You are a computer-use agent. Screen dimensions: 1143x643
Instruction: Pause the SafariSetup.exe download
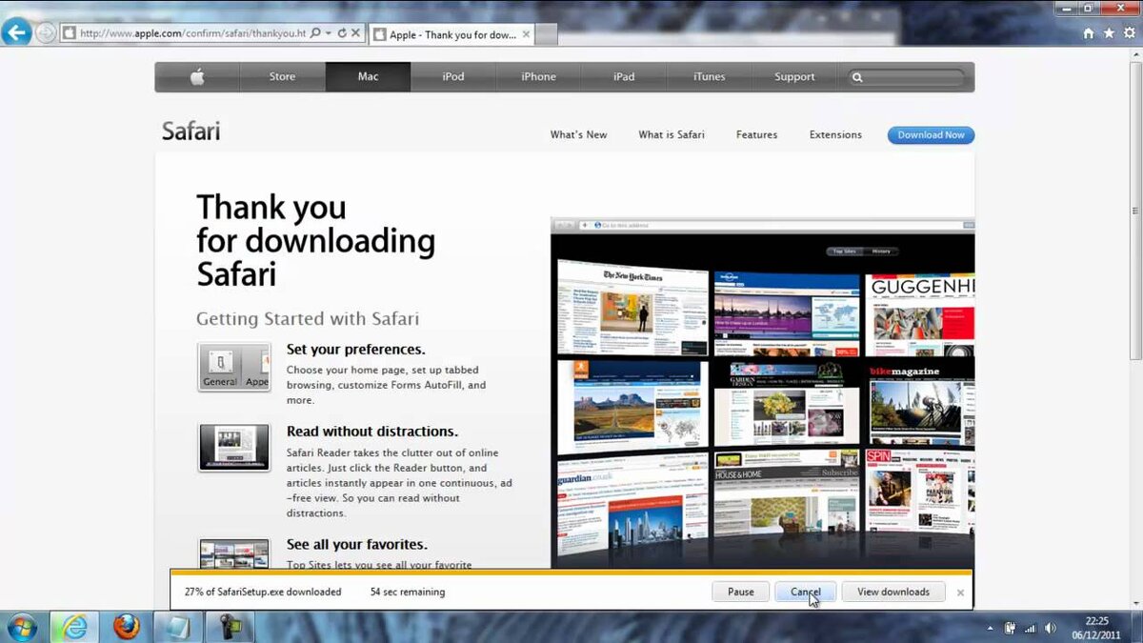(x=740, y=592)
